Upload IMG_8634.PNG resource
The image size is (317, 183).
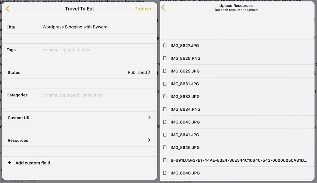[237, 109]
